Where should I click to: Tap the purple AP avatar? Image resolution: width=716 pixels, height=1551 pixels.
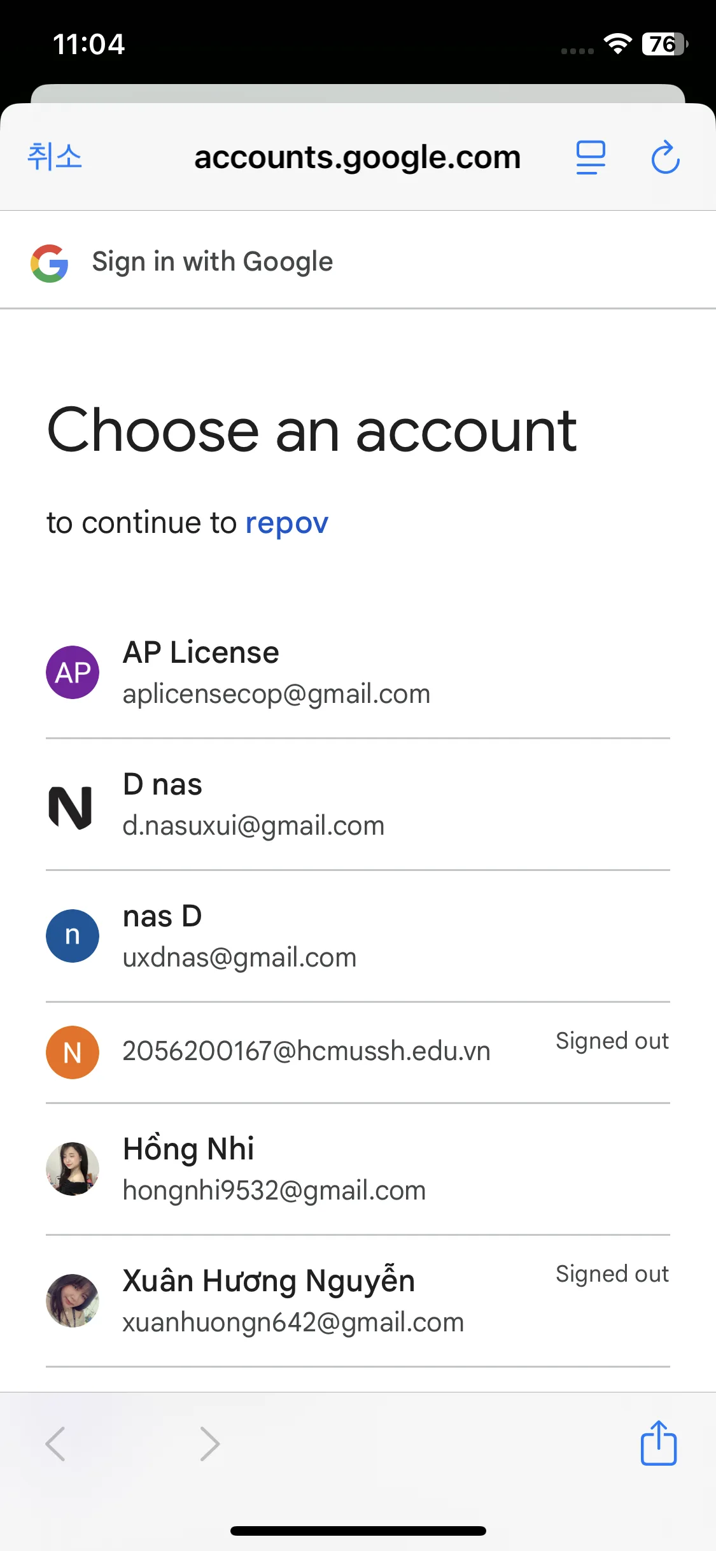point(73,672)
